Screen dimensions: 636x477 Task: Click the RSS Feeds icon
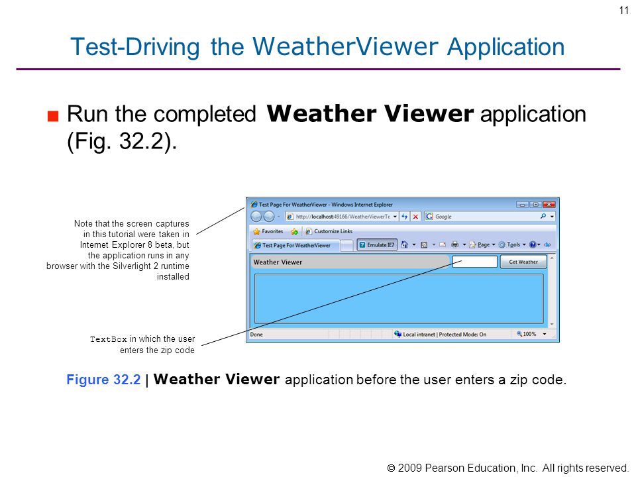point(424,244)
